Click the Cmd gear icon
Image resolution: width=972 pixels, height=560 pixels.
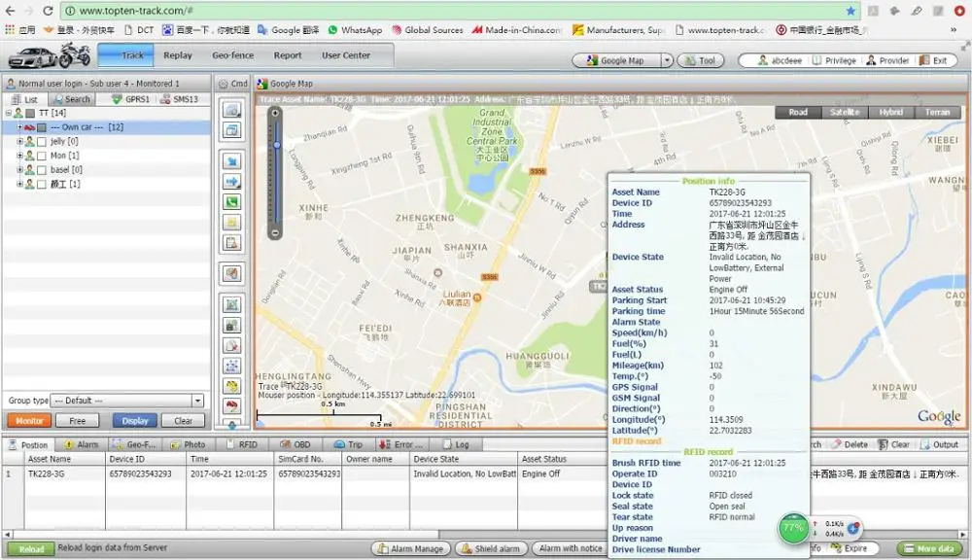tap(224, 84)
